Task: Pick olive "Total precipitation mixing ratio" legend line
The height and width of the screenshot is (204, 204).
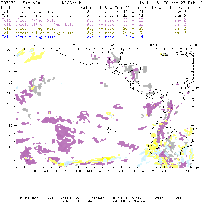Action: coord(38,33)
